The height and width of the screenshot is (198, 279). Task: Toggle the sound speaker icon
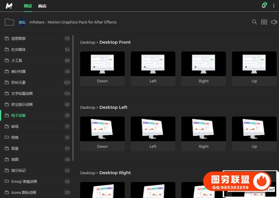point(274,22)
